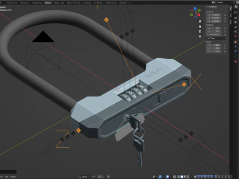Toggle lock on Location Z
Viewport: 239px width, 179px height.
(x=225, y=21)
